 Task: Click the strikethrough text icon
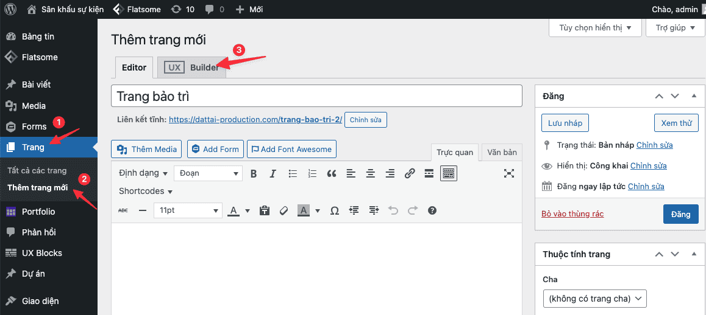click(x=123, y=210)
